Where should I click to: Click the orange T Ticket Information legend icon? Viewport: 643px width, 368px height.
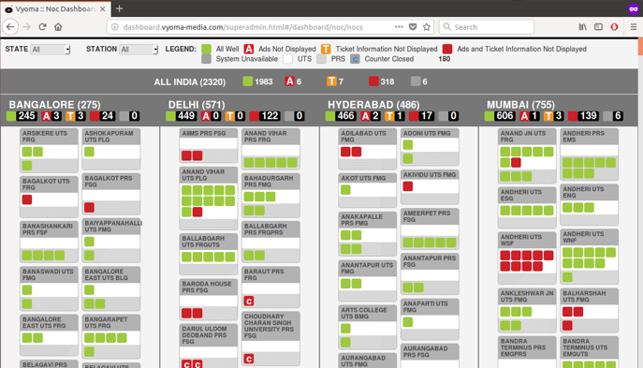coord(326,50)
